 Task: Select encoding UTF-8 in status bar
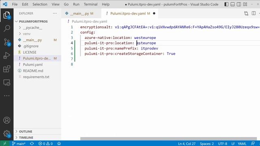tap(223, 144)
